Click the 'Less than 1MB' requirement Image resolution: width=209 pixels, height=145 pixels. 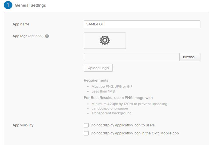104,91
